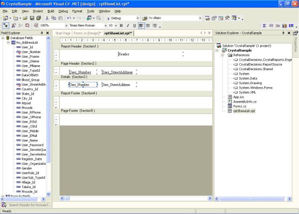Click the Find in Files icon
Image resolution: width=299 pixels, height=214 pixels.
point(145,18)
